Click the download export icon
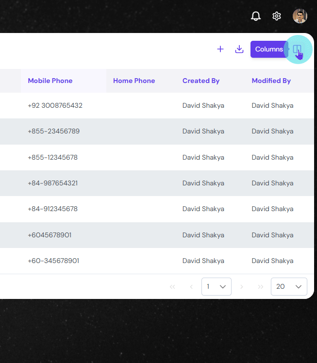 pos(239,49)
